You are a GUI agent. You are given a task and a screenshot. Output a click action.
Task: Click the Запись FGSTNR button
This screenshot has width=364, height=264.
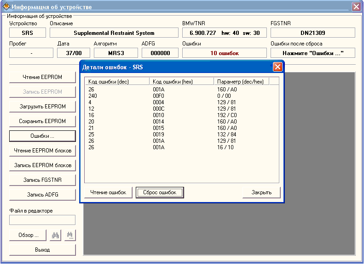click(x=42, y=180)
